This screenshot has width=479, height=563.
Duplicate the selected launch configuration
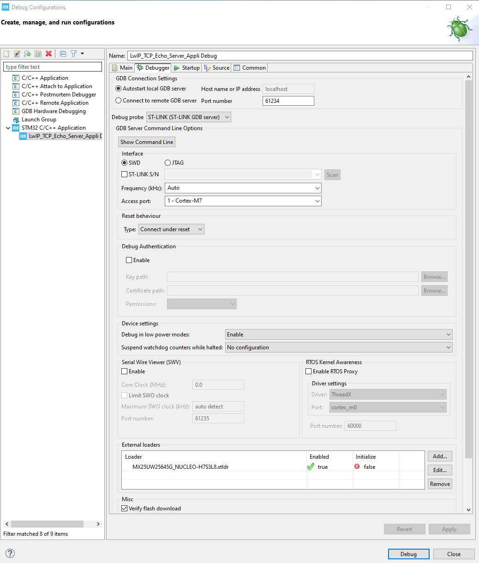tap(38, 54)
